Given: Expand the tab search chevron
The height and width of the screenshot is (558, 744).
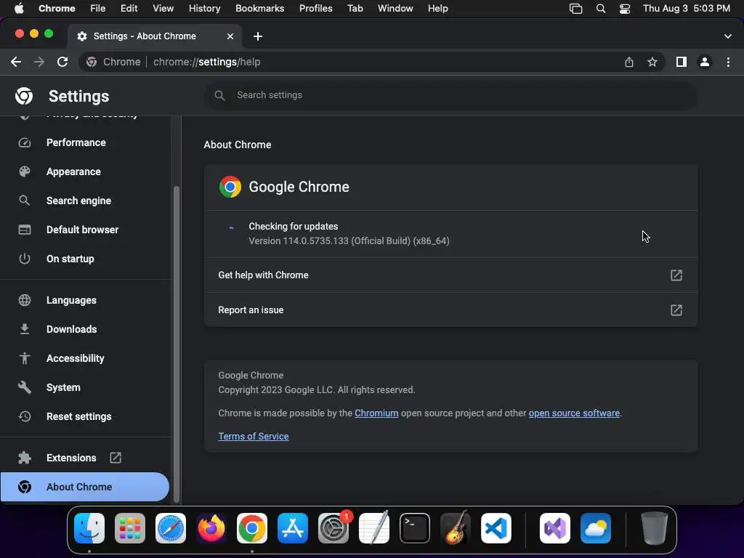Looking at the screenshot, I should coord(727,36).
